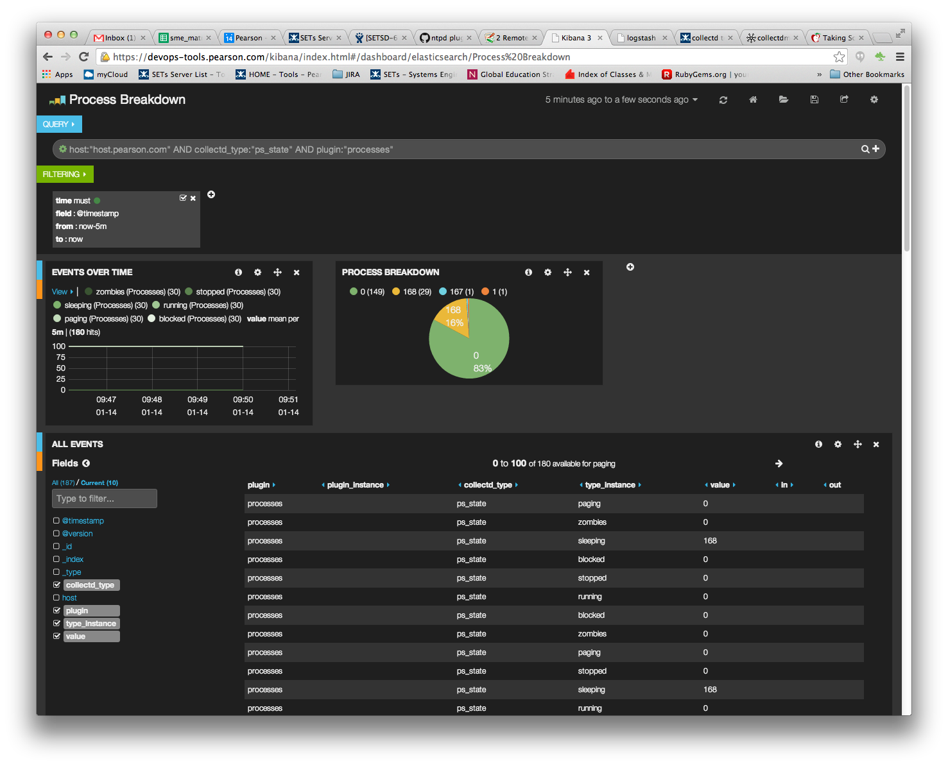The image size is (948, 766).
Task: Reload the browser page
Action: pos(83,56)
